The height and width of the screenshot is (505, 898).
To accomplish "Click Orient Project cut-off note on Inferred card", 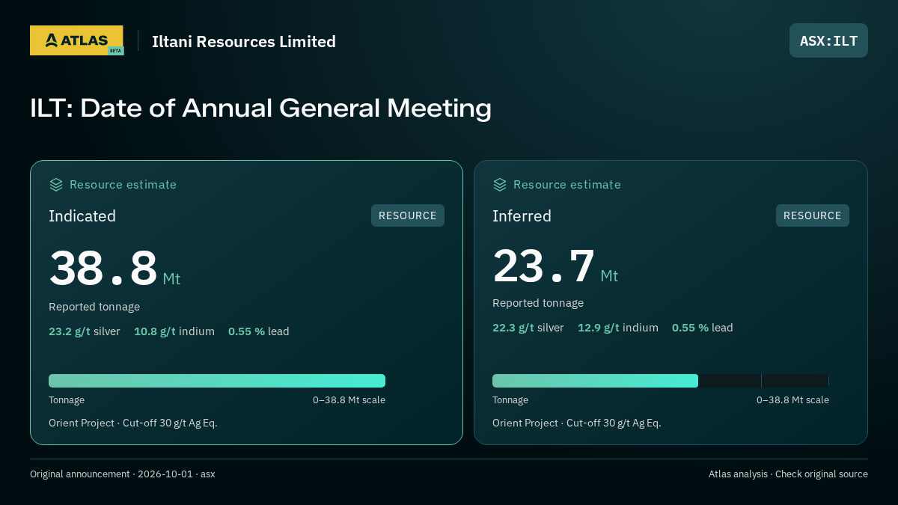I will coord(577,423).
